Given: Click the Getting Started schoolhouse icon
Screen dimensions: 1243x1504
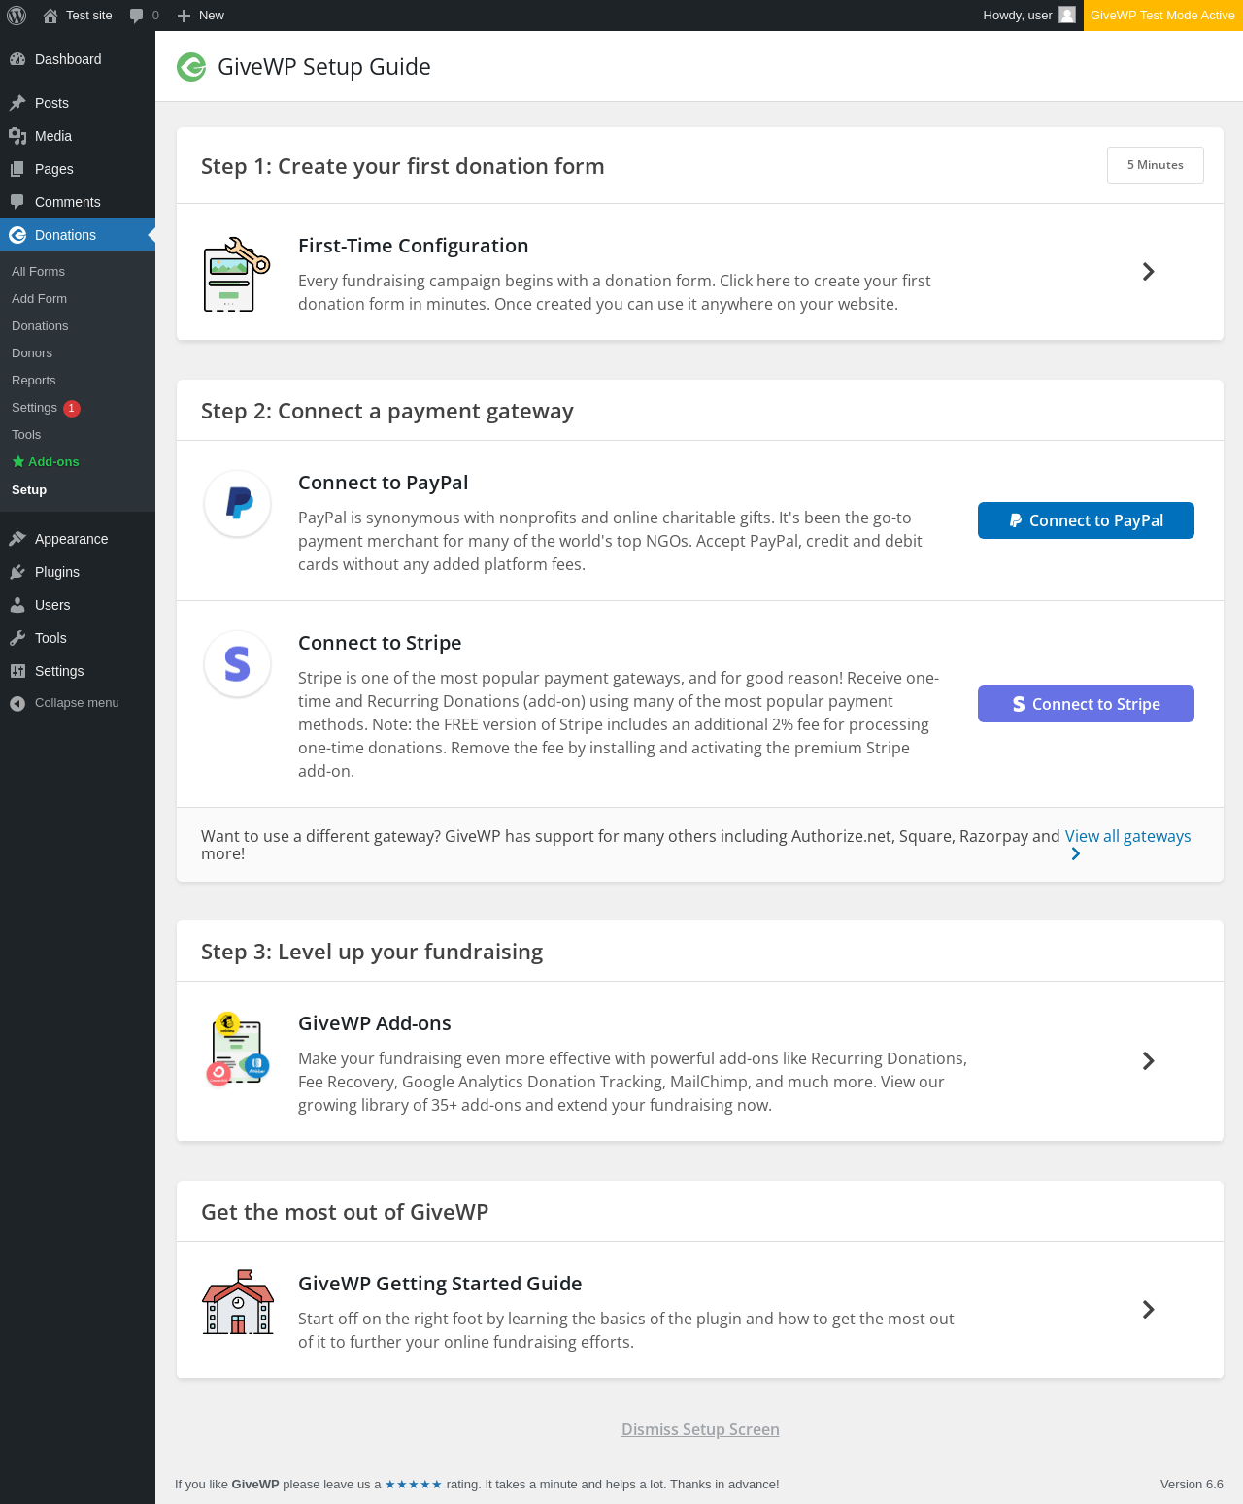Looking at the screenshot, I should (x=238, y=1303).
